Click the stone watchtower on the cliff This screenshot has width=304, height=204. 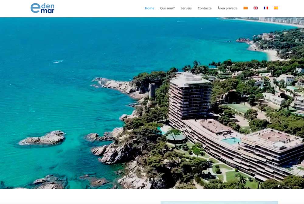pyautogui.click(x=152, y=91)
